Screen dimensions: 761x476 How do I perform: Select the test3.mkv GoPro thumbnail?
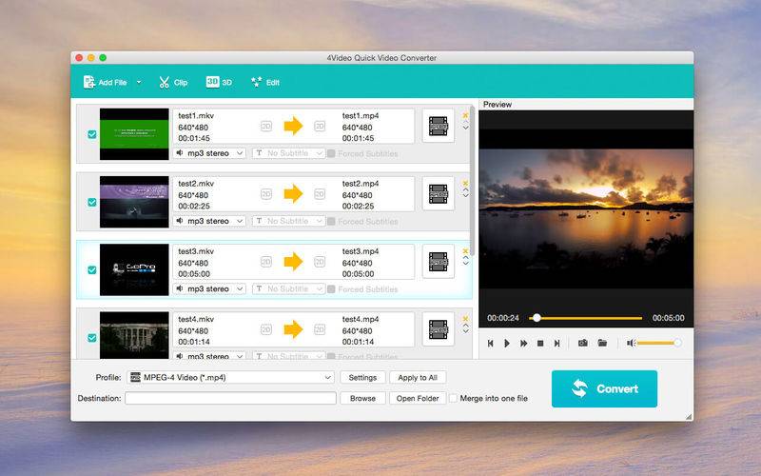(134, 269)
